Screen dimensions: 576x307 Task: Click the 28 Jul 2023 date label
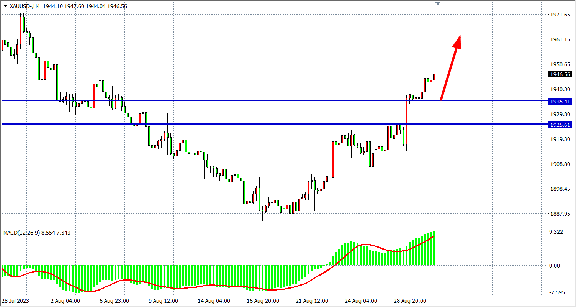(x=15, y=301)
